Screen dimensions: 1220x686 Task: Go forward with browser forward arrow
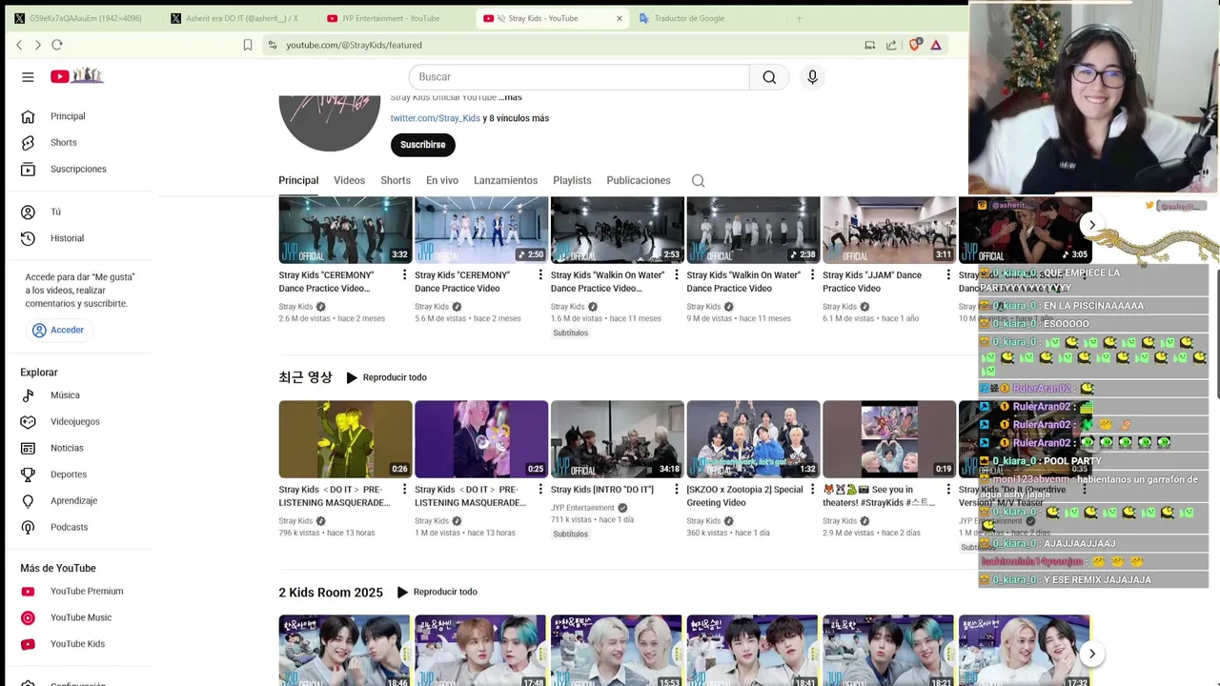[37, 45]
